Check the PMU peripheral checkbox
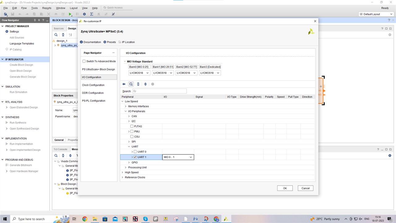 point(132,131)
